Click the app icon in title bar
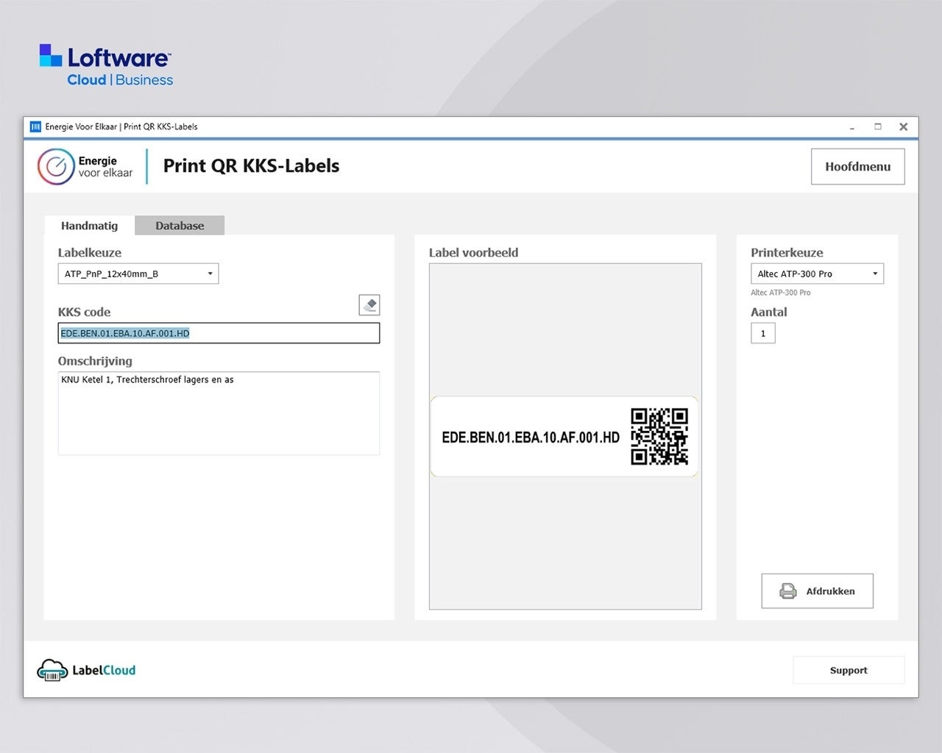The height and width of the screenshot is (753, 942). coord(35,126)
